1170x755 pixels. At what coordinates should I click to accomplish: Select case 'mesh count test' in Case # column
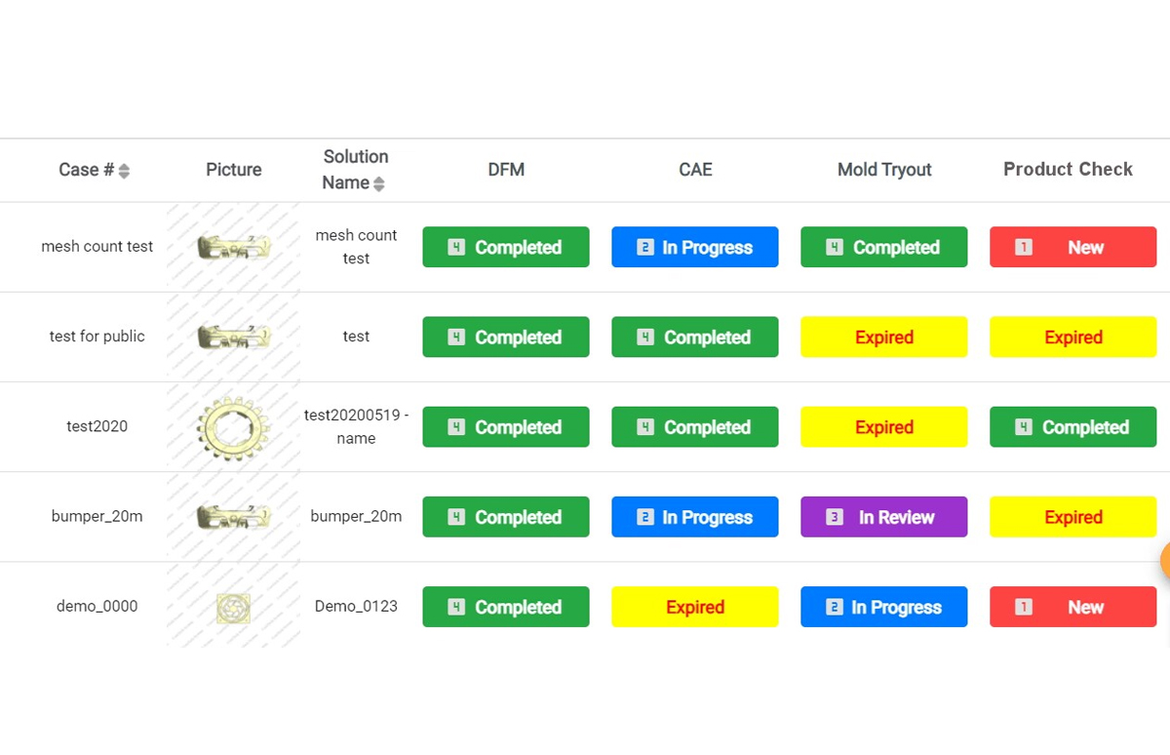(x=97, y=247)
